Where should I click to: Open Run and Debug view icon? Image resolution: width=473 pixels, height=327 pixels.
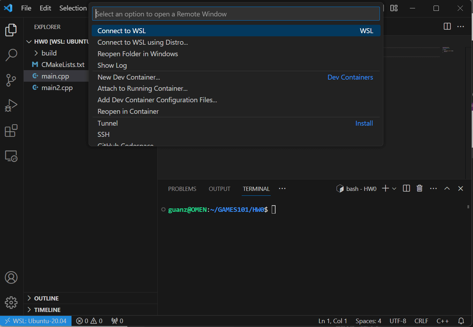11,105
